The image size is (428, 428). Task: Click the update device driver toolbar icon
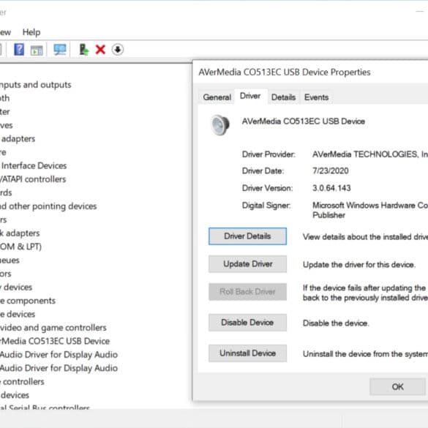83,50
